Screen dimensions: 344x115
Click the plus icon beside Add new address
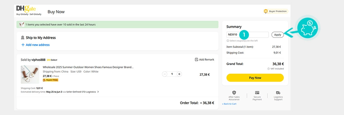23,45
